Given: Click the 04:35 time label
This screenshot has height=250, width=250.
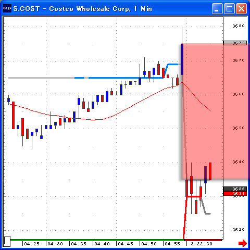Looking at the screenshot, I should (79, 244).
